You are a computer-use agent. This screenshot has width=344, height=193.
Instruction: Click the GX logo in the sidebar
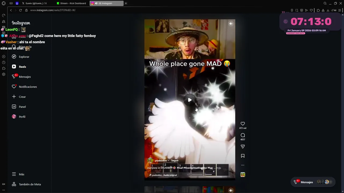[3, 184]
